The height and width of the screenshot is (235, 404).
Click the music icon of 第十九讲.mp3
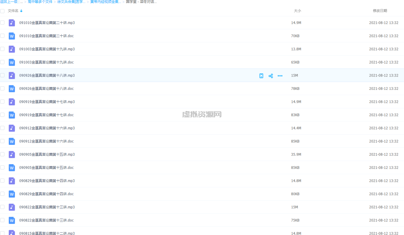[12, 49]
